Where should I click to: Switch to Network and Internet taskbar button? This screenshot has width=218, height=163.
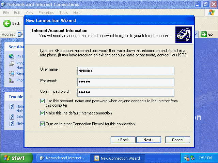[63, 158]
